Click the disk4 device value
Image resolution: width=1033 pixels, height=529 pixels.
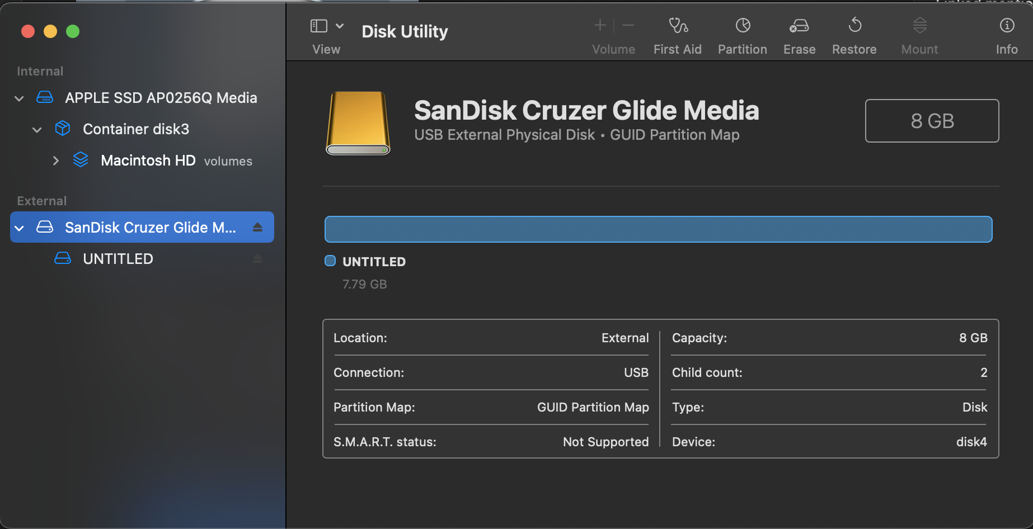[x=971, y=442]
